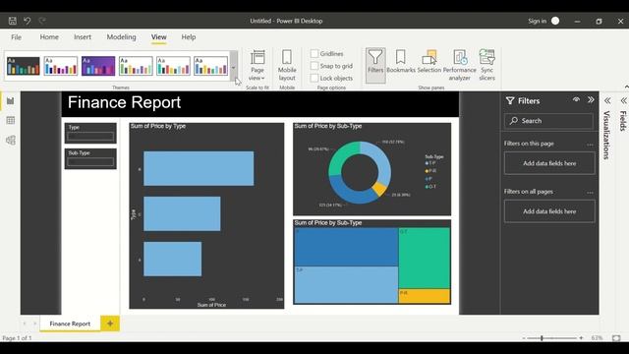
Task: Switch to Report view in sidebar
Action: pyautogui.click(x=11, y=100)
